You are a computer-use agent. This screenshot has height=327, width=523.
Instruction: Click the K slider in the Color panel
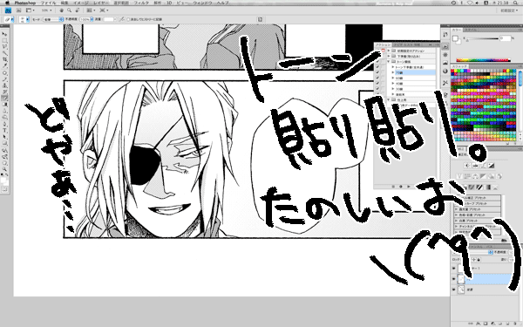(482, 39)
